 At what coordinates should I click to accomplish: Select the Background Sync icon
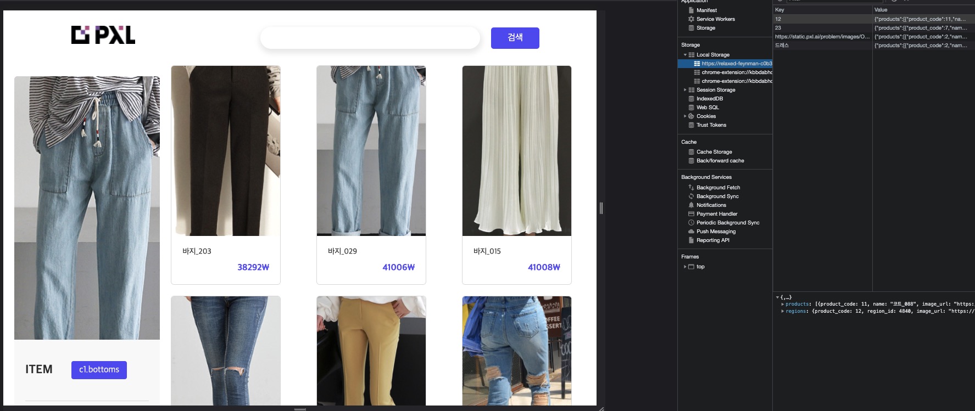pos(691,196)
